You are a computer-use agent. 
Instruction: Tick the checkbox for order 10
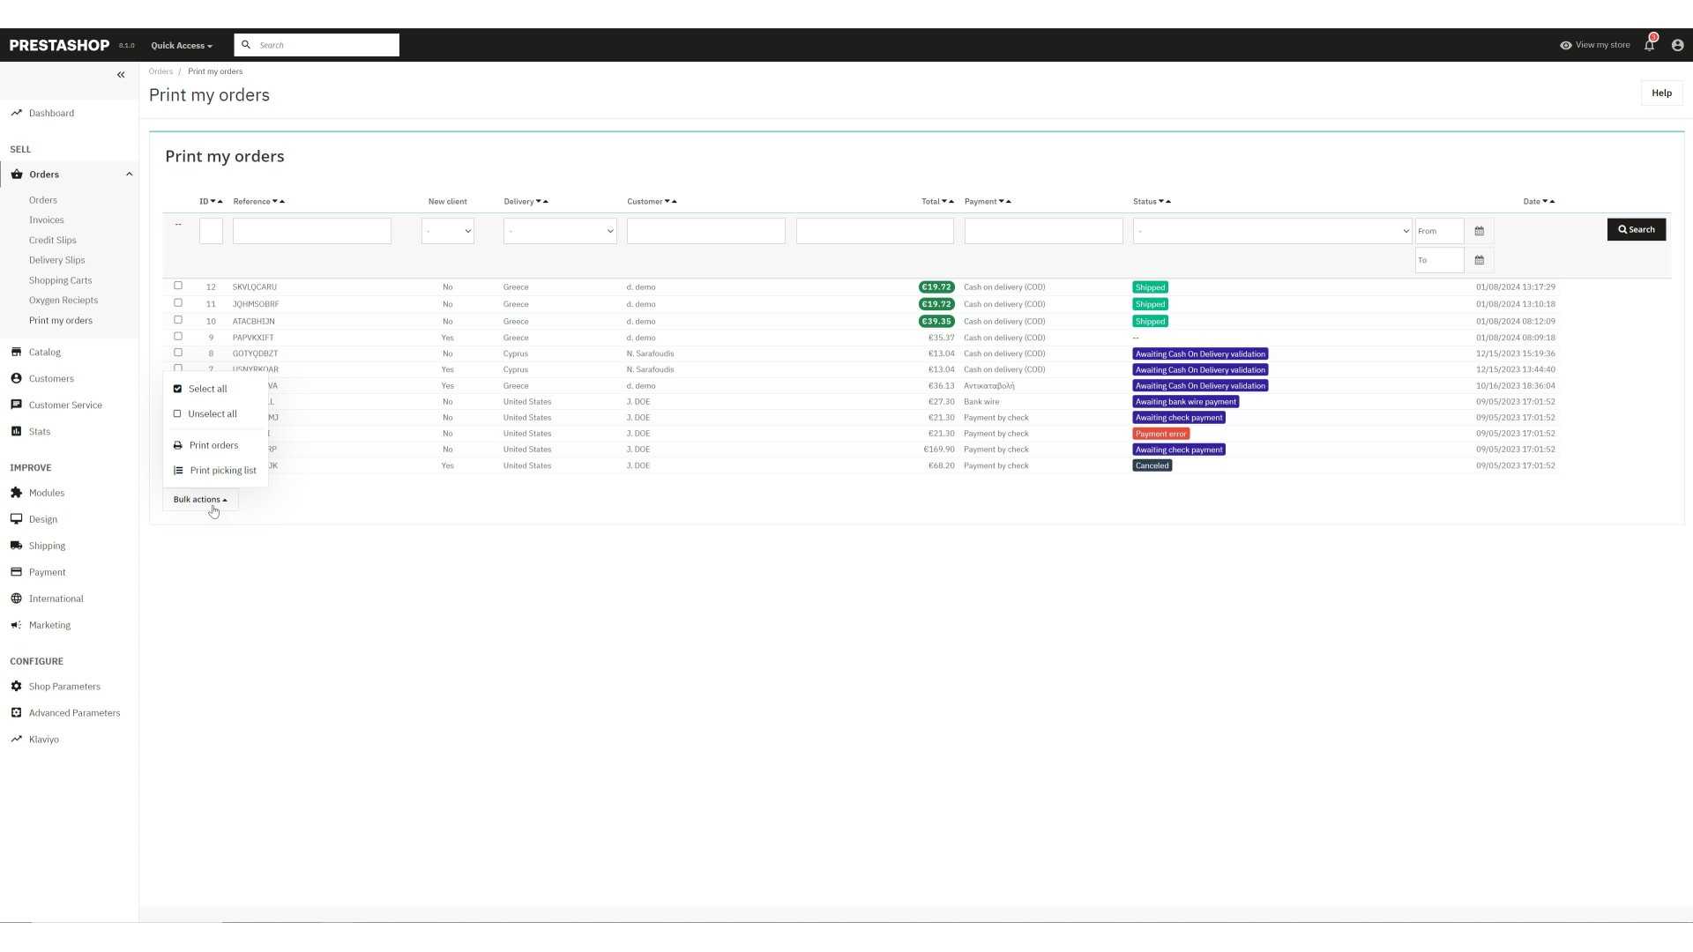178,320
